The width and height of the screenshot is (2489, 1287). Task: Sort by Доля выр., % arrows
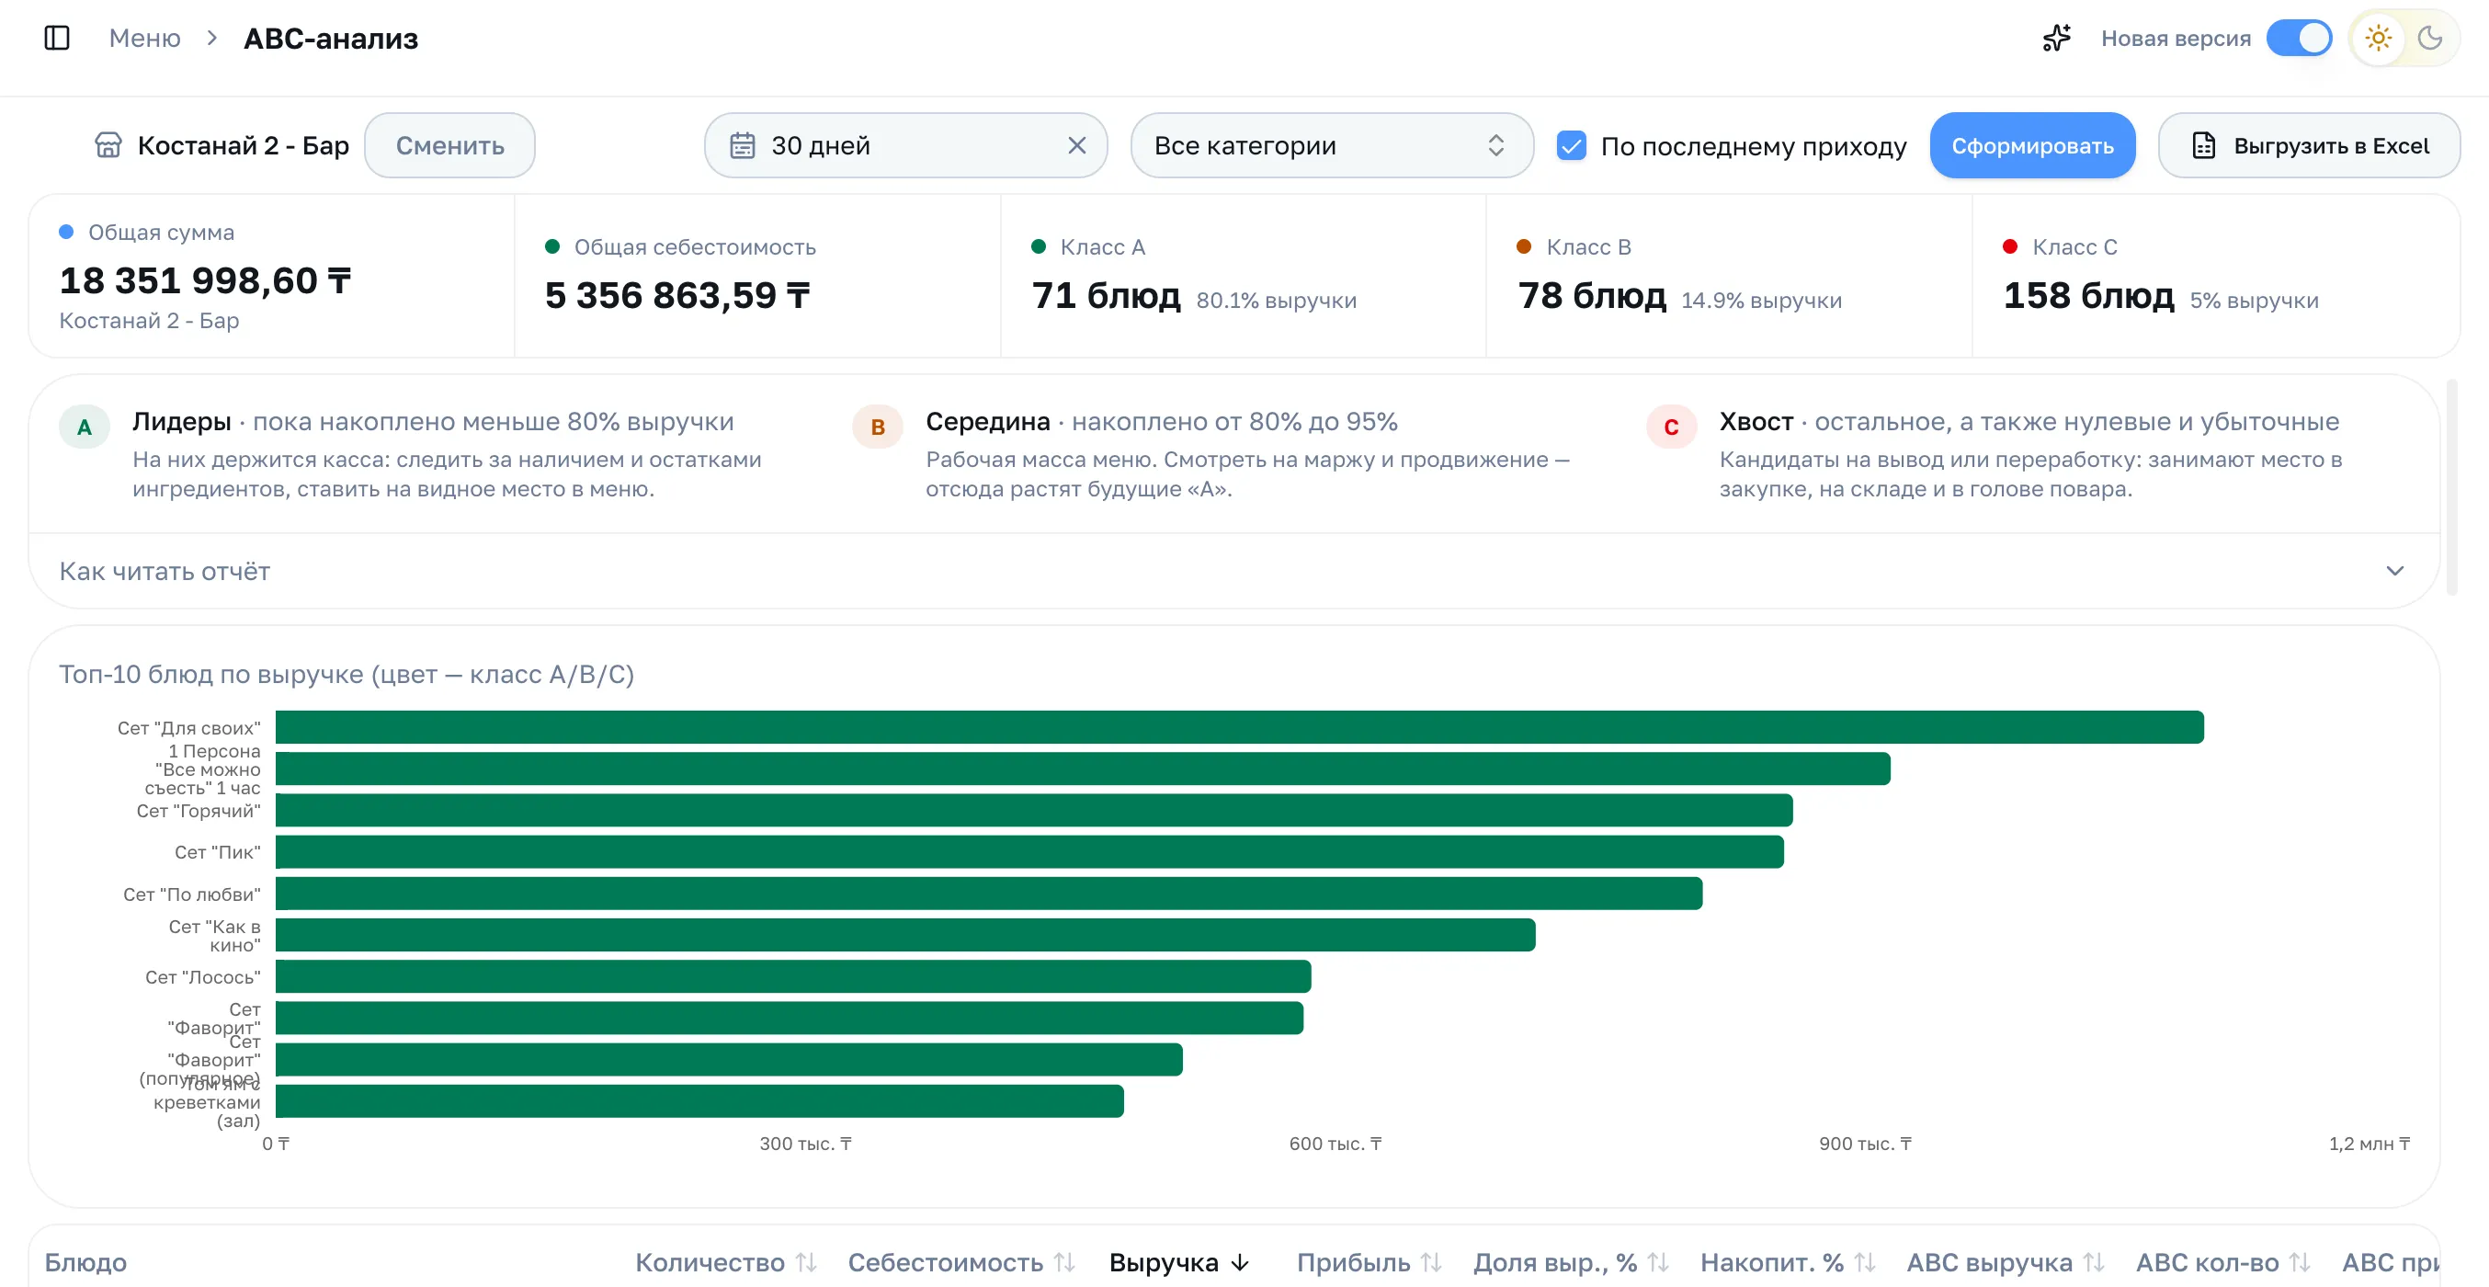tap(1658, 1262)
